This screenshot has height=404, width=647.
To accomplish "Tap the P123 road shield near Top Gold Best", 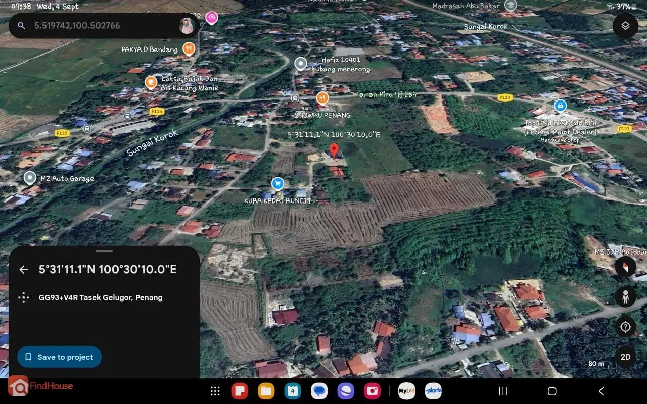I will tap(624, 129).
